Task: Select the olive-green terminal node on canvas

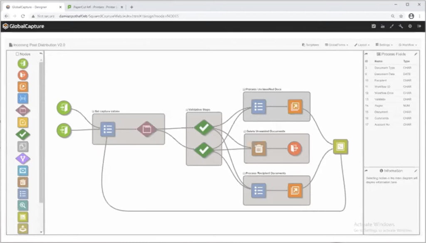Action: [340, 147]
